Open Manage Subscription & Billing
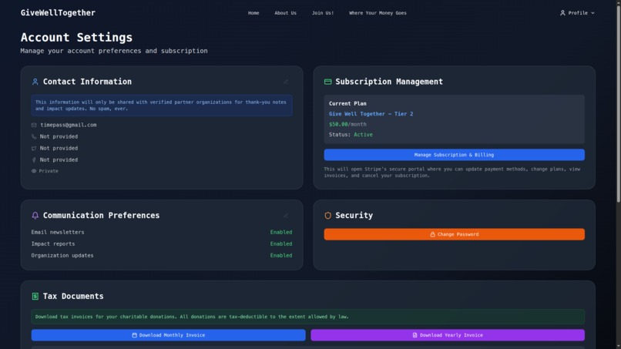Image resolution: width=621 pixels, height=349 pixels. 454,155
